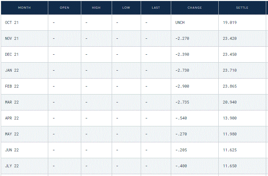Click the LOW column header
The height and width of the screenshot is (176, 268).
tap(126, 8)
